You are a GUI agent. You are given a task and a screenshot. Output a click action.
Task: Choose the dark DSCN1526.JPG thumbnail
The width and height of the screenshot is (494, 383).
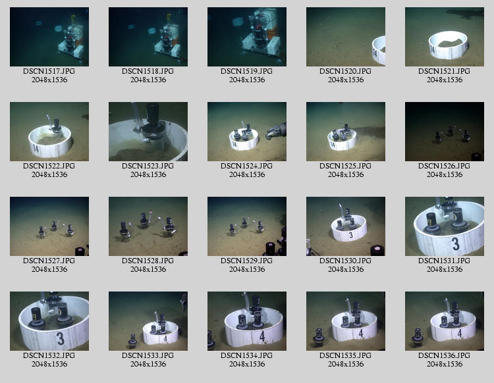click(444, 132)
